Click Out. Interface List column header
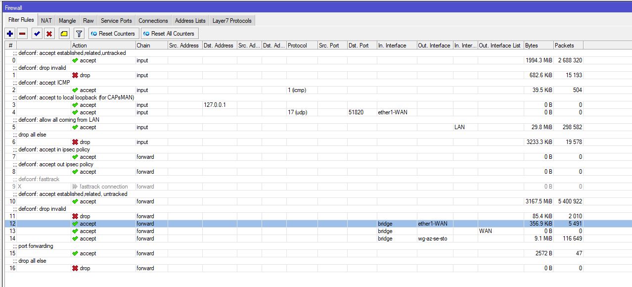 [500, 46]
